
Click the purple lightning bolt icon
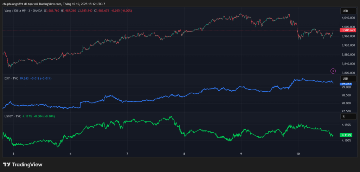click(x=333, y=71)
